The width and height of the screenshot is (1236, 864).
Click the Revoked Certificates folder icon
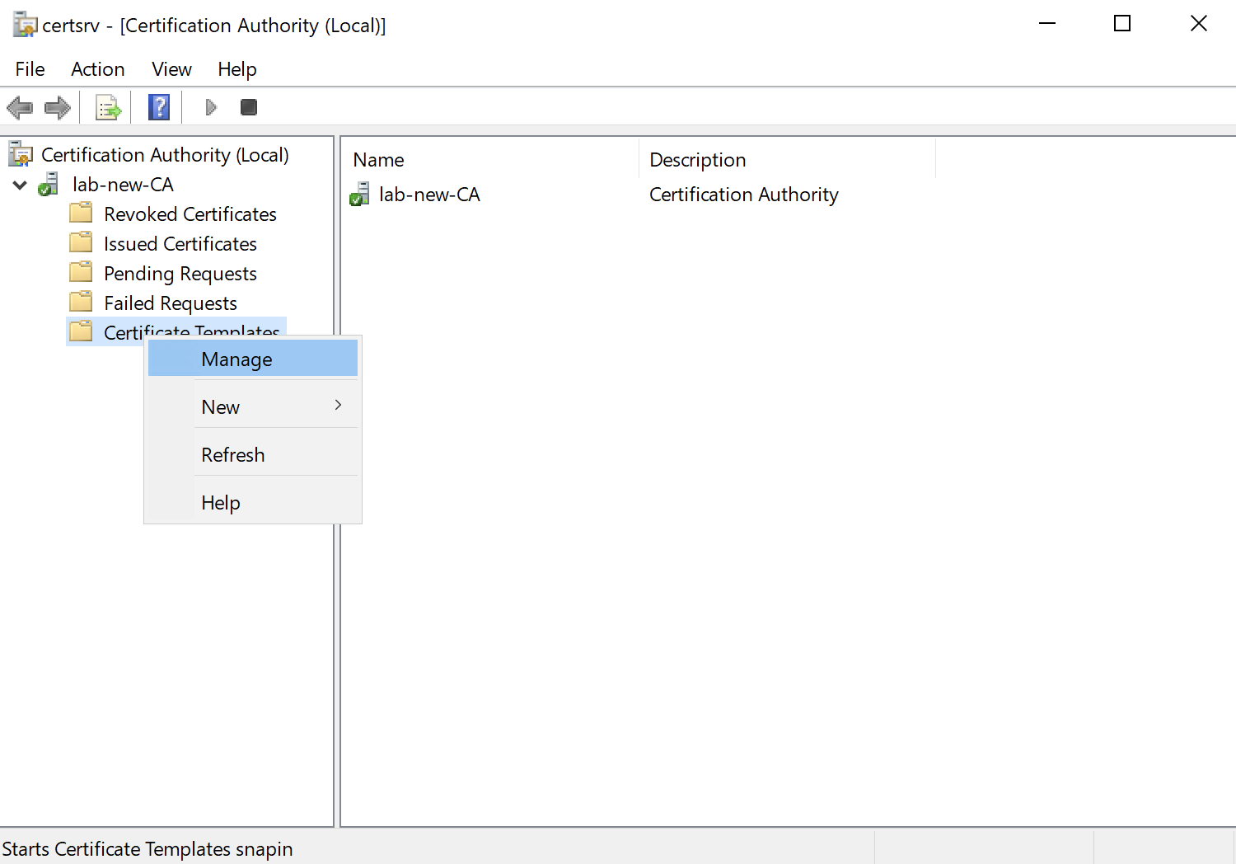[81, 214]
